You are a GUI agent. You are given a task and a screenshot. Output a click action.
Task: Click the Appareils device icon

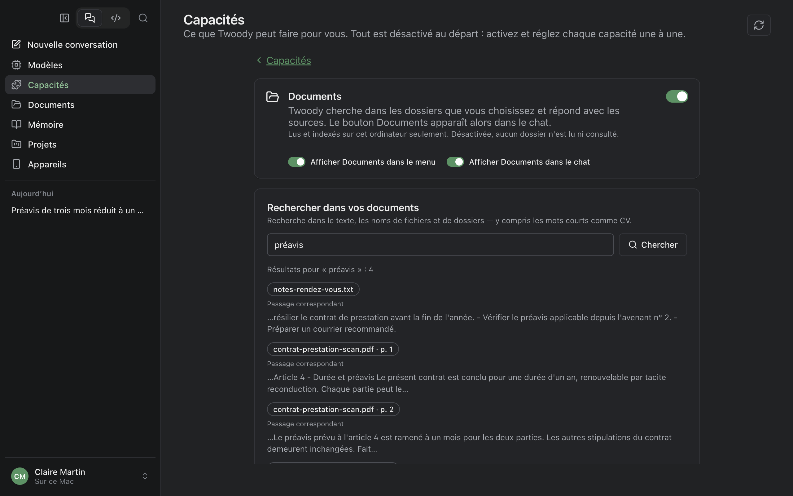click(16, 164)
